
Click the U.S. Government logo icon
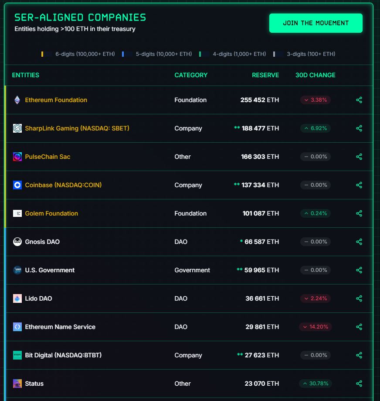click(x=17, y=270)
